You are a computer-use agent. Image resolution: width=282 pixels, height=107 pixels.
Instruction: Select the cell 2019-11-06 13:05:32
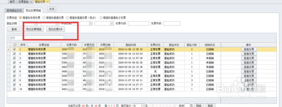[131, 49]
